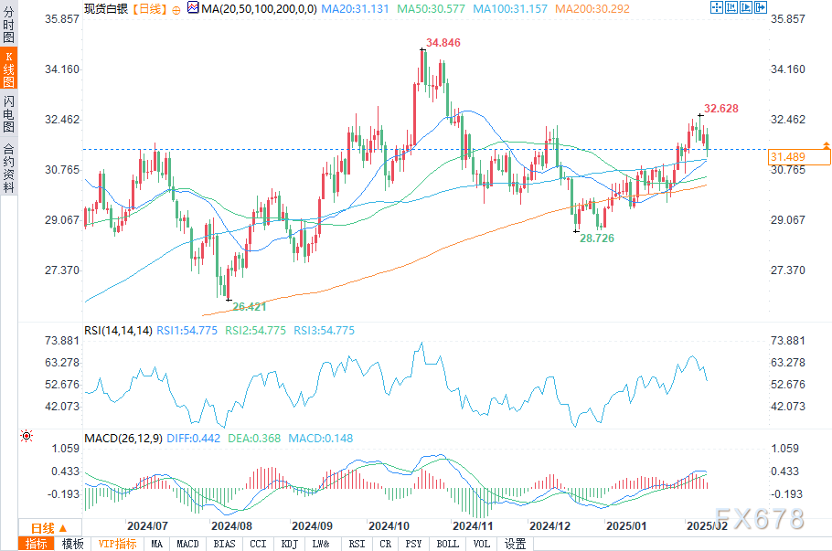Show the CCI indicator
The height and width of the screenshot is (551, 832).
[x=258, y=544]
